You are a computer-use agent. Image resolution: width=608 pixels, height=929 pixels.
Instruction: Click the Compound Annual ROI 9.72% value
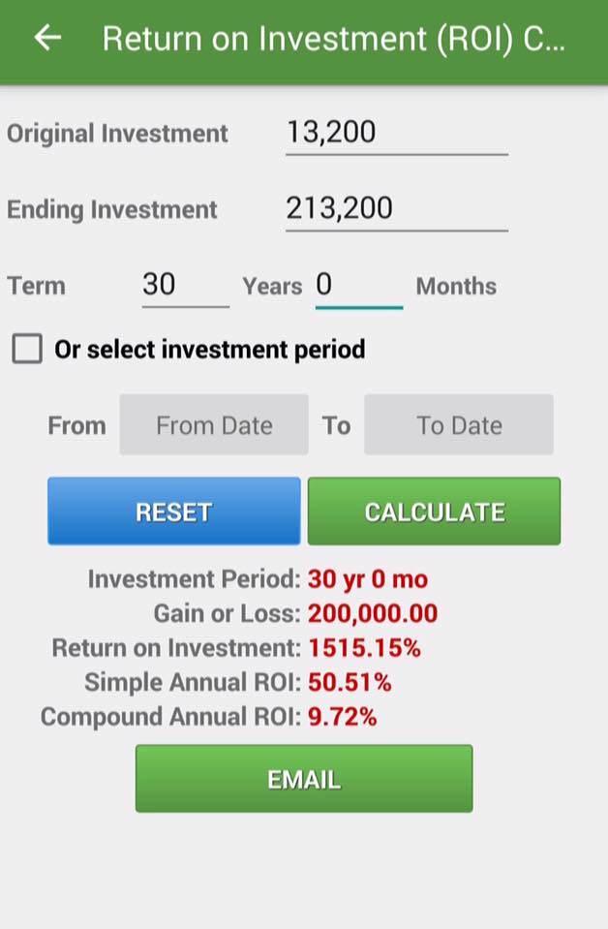point(342,717)
